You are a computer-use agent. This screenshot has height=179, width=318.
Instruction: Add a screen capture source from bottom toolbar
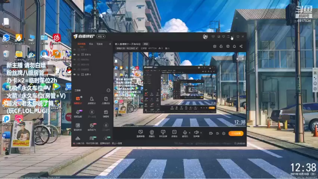pos(141,134)
